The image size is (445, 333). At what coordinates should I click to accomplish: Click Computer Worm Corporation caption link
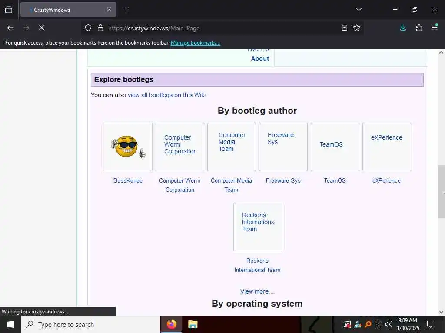point(179,185)
